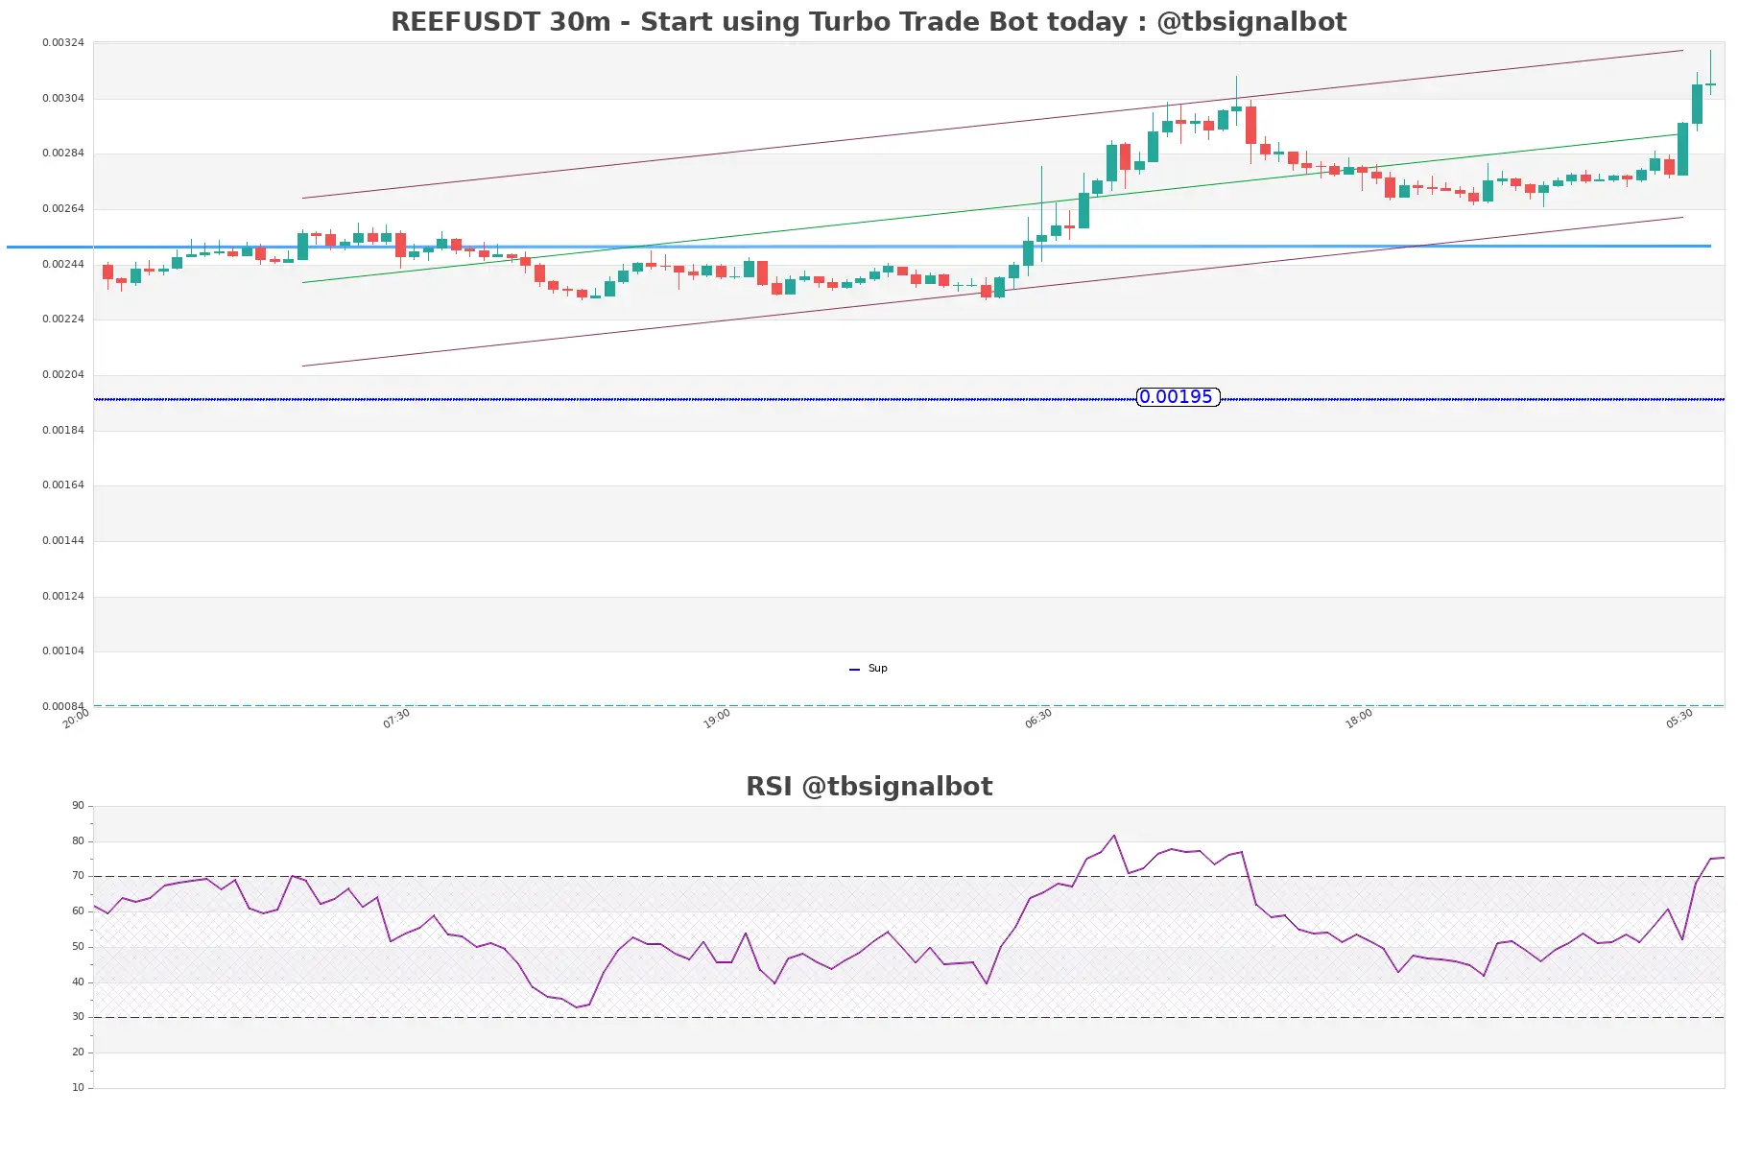
Task: Click the RSI 40 axis label
Action: (78, 982)
